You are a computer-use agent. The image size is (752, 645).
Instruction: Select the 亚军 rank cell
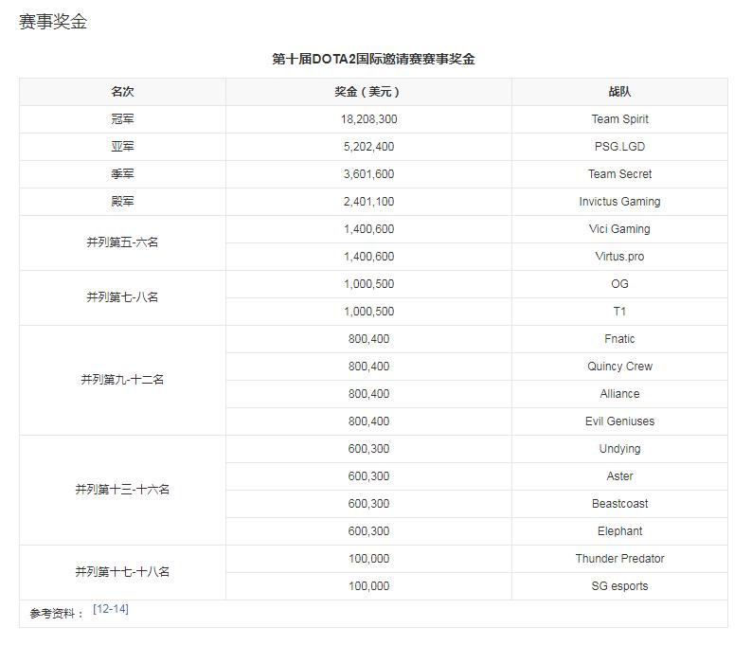122,146
